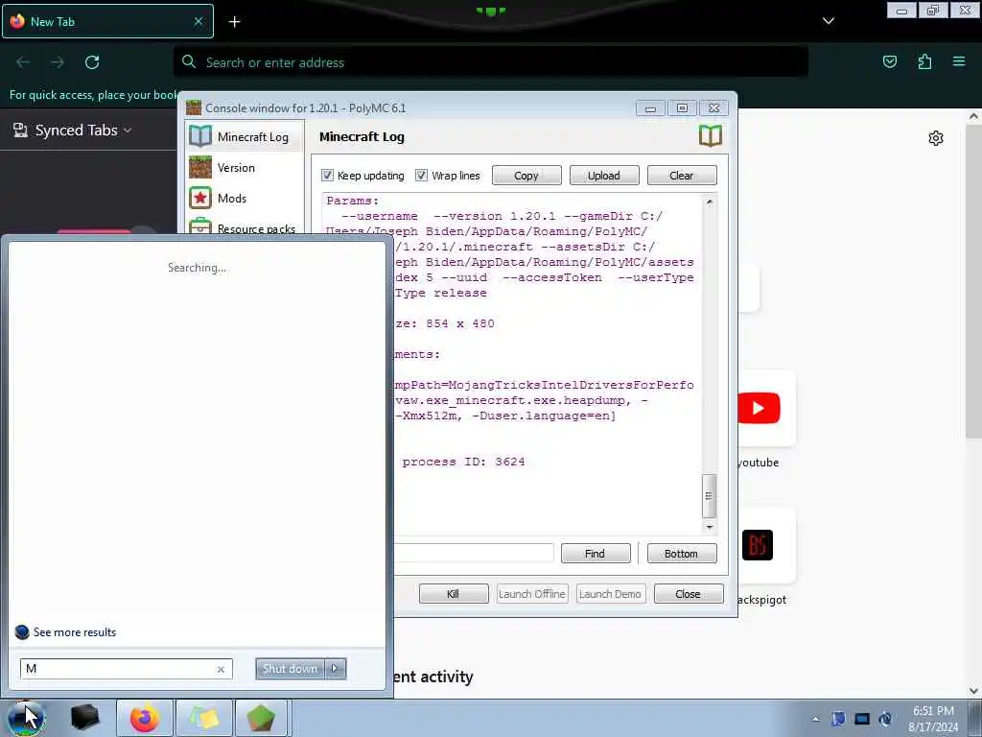Open the clock showing 6:51 PM
982x737 pixels.
pyautogui.click(x=933, y=719)
